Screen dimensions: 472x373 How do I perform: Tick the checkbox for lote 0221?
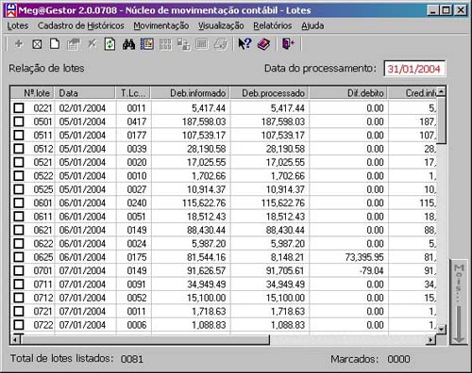click(x=19, y=108)
